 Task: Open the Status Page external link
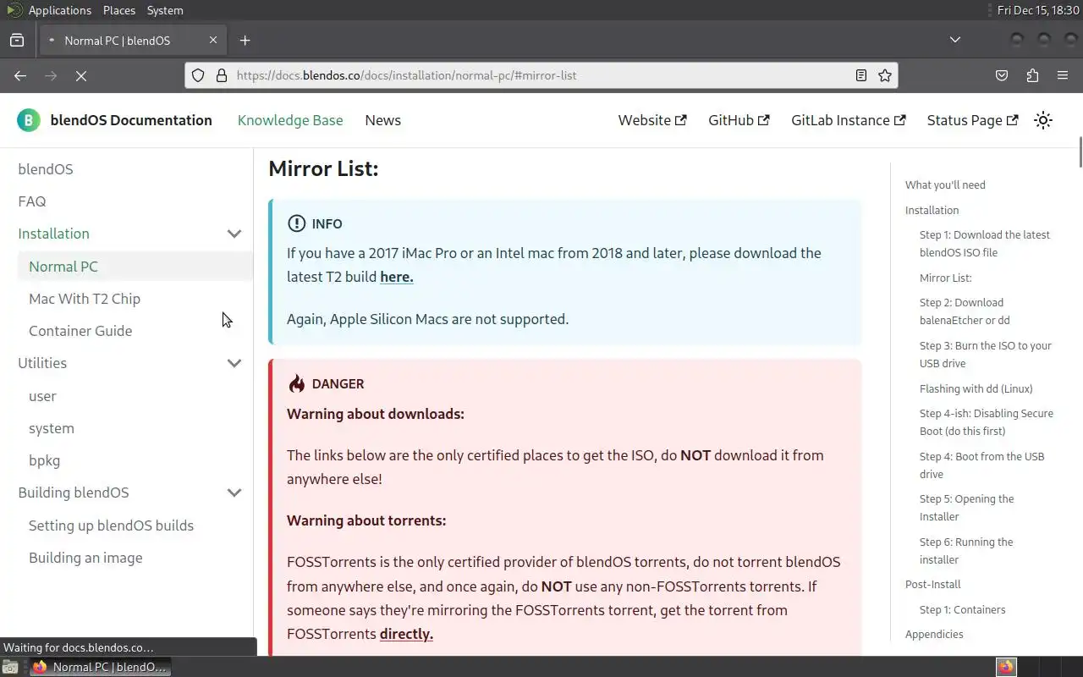(x=973, y=120)
